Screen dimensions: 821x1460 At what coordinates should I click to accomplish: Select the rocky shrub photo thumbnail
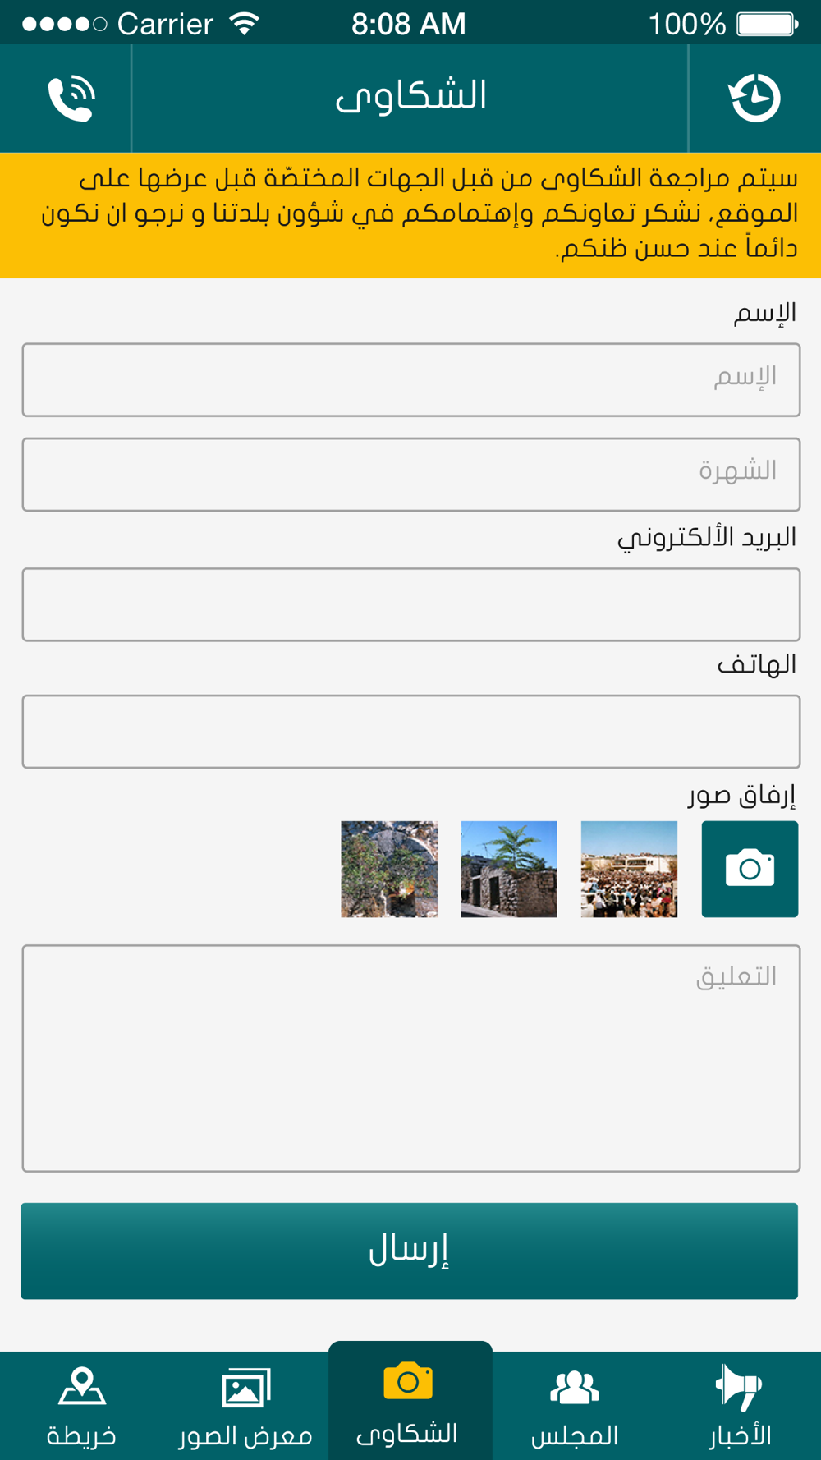(389, 869)
